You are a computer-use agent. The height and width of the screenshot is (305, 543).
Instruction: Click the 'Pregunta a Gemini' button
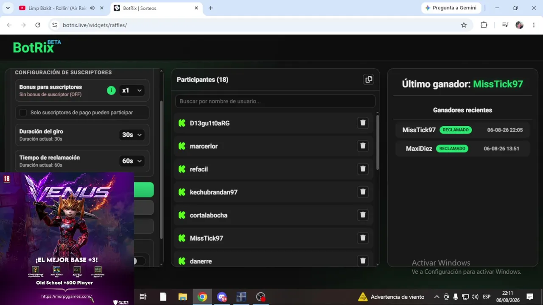451,8
